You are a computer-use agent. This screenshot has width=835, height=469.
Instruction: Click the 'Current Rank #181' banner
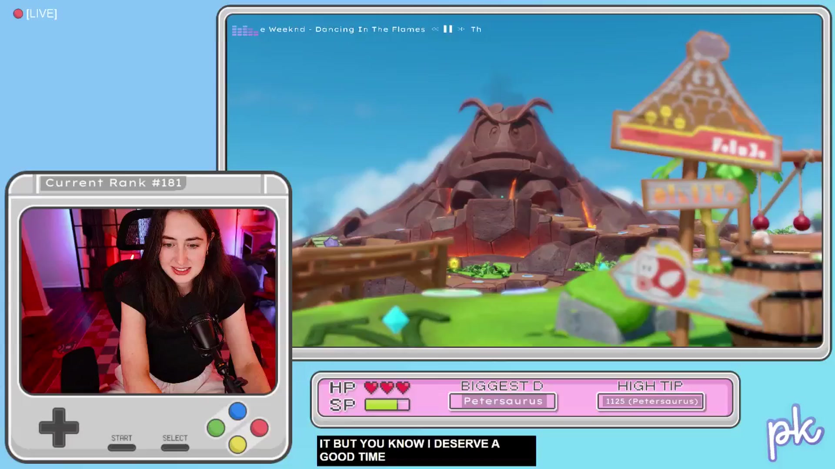pyautogui.click(x=114, y=183)
